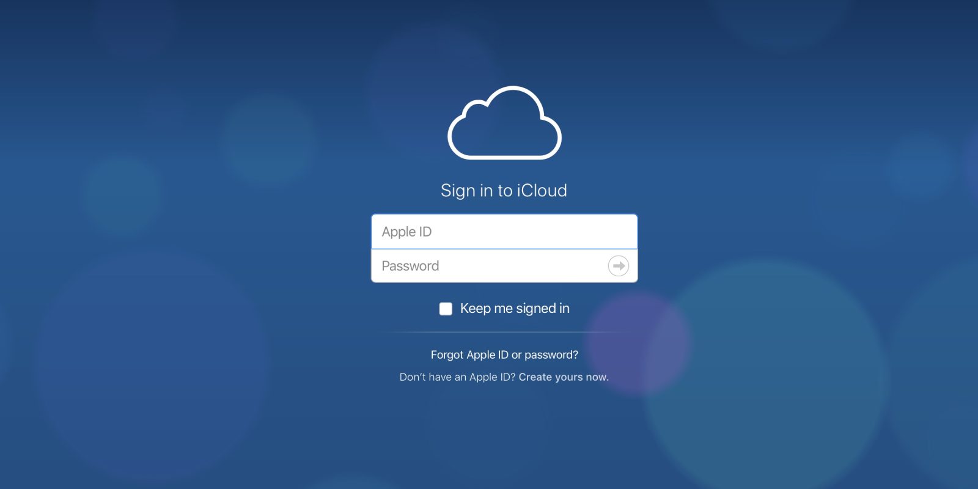Click the 'Password' placeholder text

(x=410, y=266)
